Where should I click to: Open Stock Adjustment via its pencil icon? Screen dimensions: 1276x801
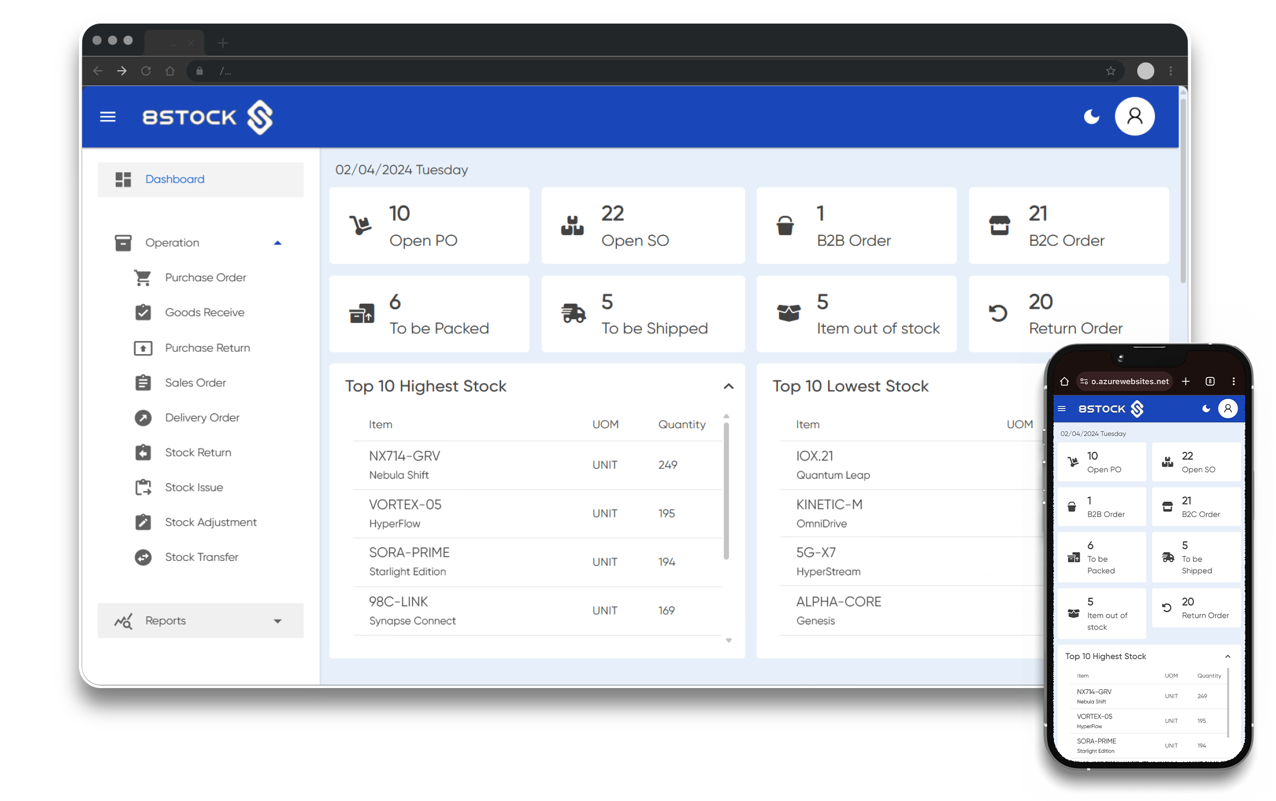(x=143, y=522)
